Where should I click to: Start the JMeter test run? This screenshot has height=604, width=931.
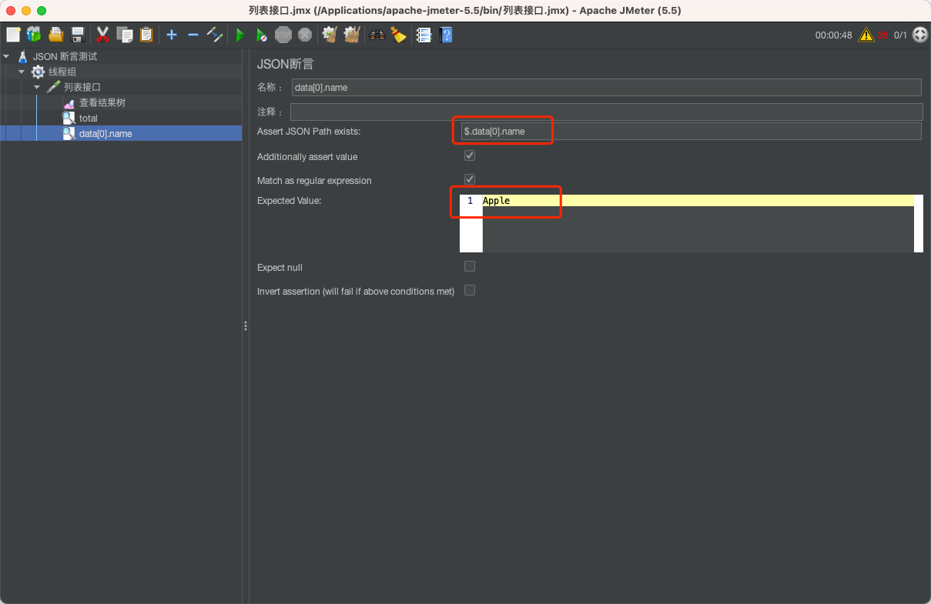click(x=239, y=35)
